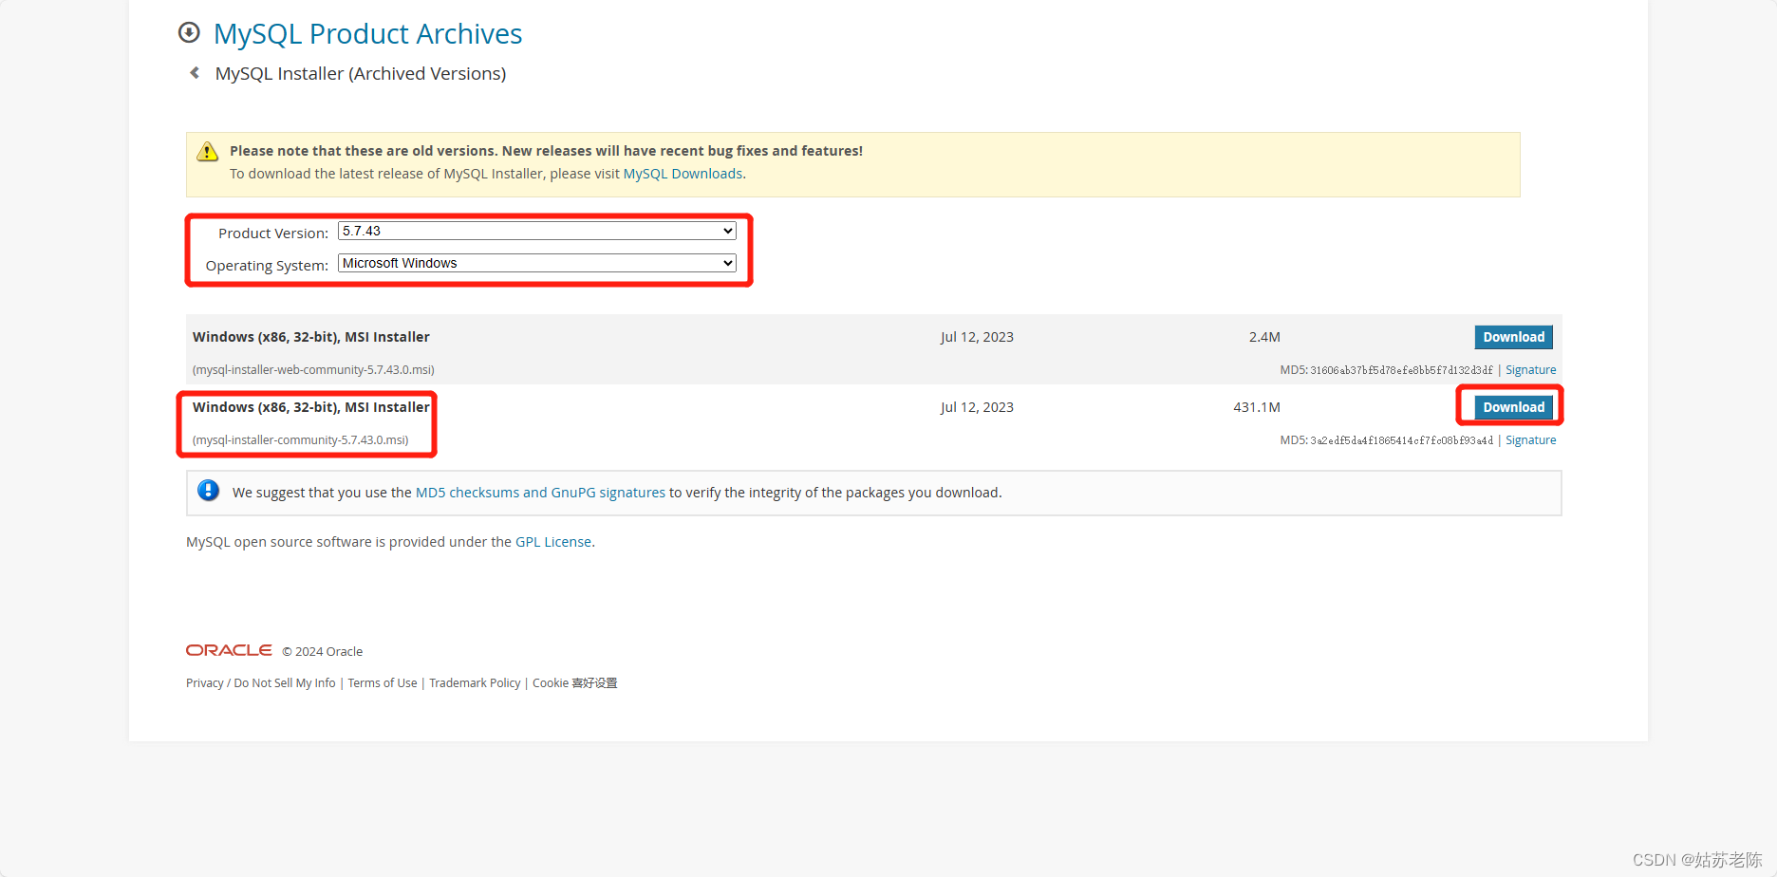Open Signature link for 431.1M installer
The image size is (1777, 877).
[x=1530, y=440]
